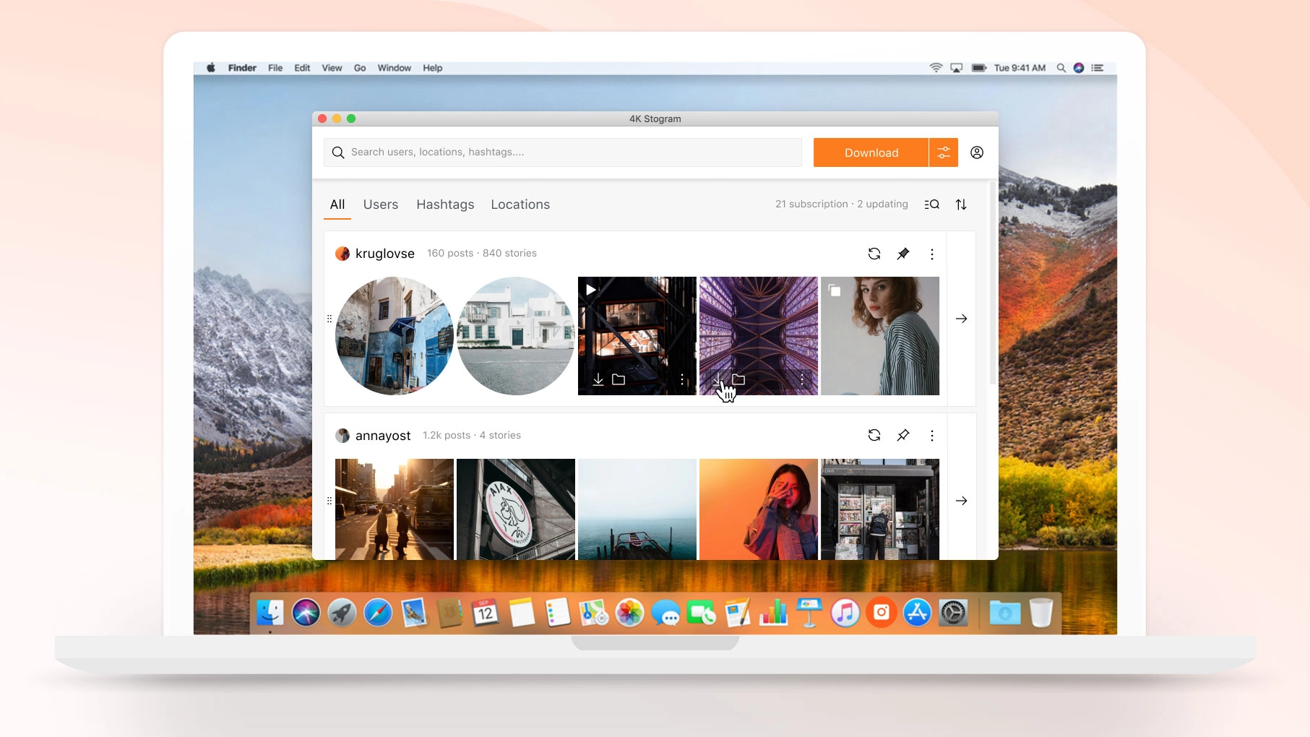
Task: Open download settings sliders icon
Action: (944, 152)
